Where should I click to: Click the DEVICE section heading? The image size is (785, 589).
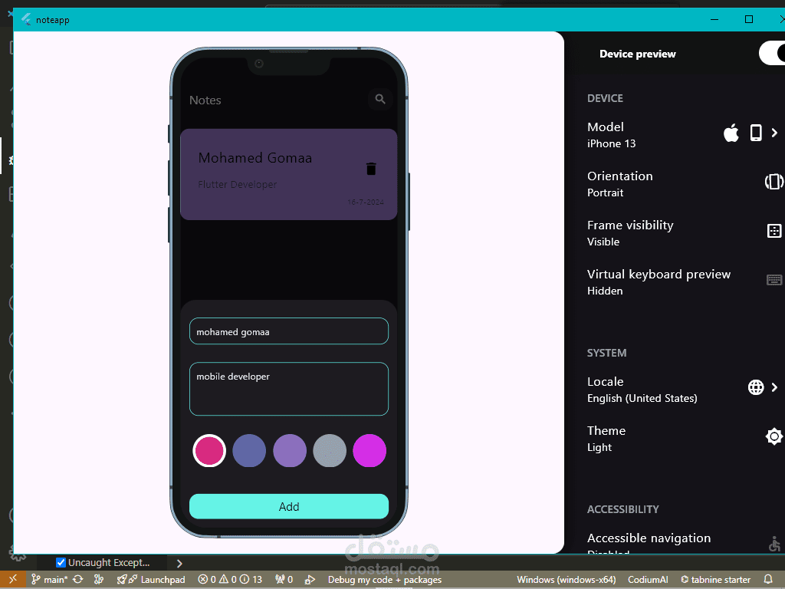(605, 98)
